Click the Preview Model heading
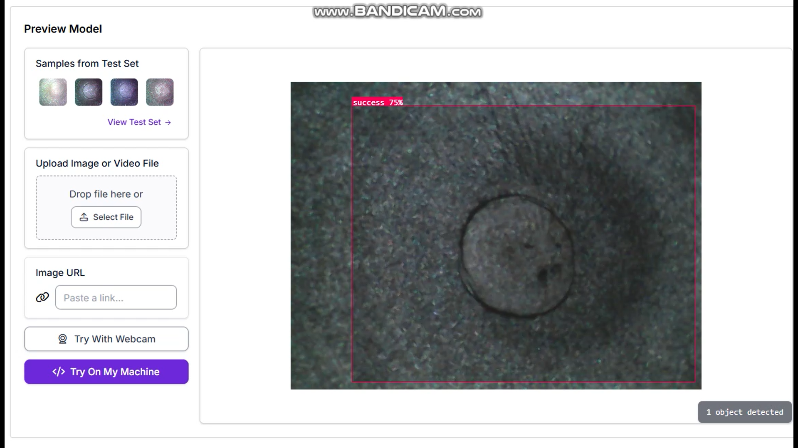The height and width of the screenshot is (448, 798). tap(63, 29)
